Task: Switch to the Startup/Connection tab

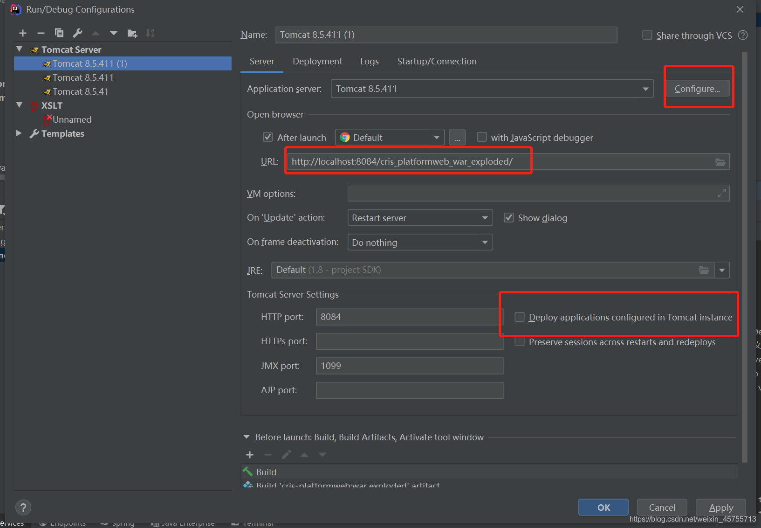Action: point(437,62)
